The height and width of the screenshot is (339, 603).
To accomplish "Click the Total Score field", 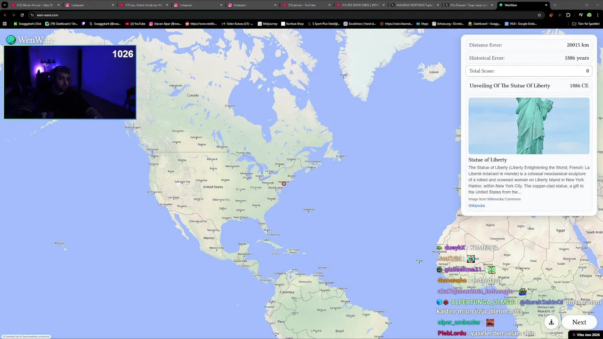I will point(529,71).
